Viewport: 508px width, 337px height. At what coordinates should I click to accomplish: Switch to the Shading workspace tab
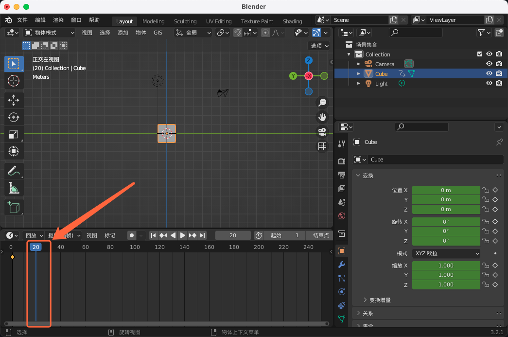[x=292, y=21]
